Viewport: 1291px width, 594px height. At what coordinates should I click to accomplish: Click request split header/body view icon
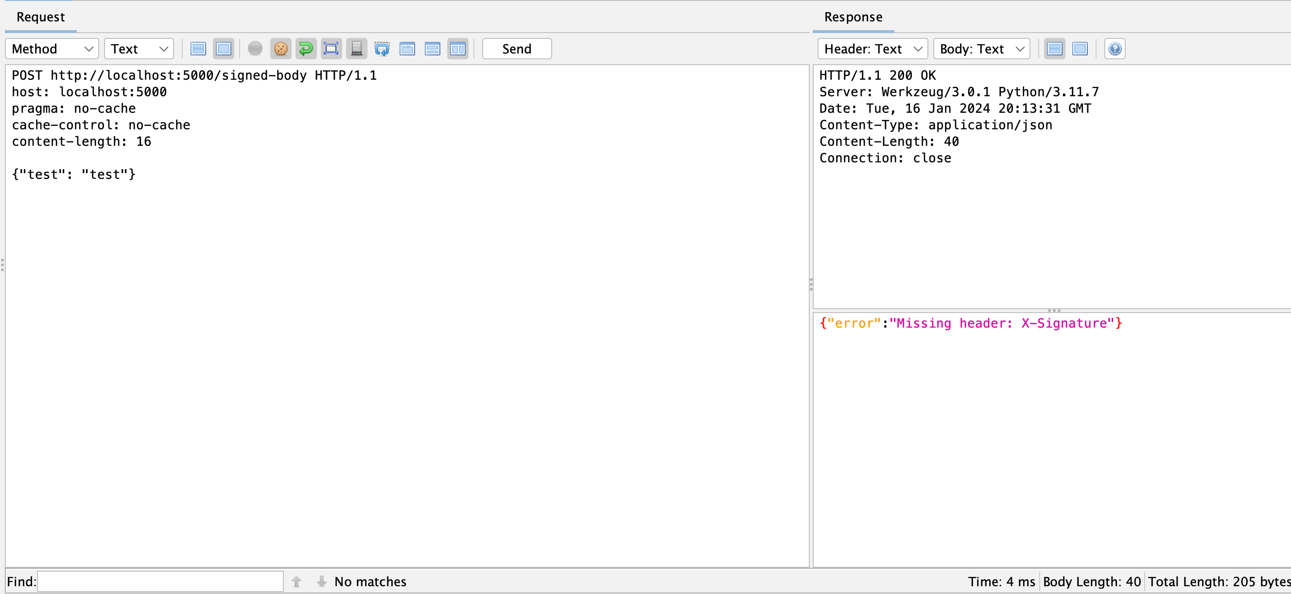coord(198,49)
